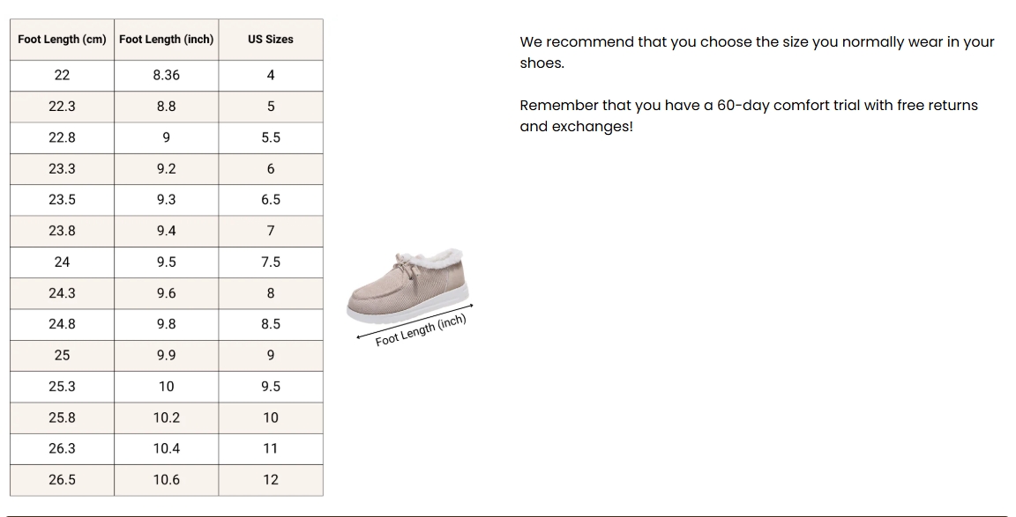This screenshot has height=517, width=1016.
Task: Select the 10.6 inch cell
Action: [x=167, y=480]
